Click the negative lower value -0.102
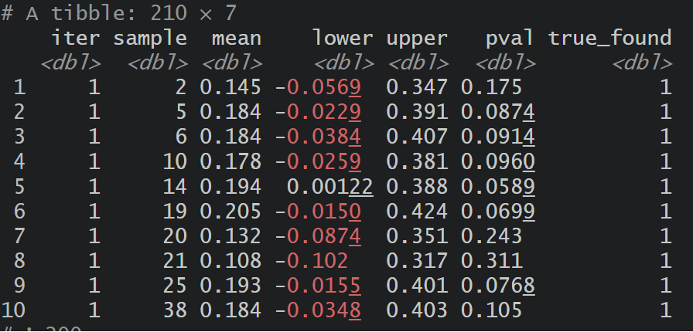 [x=312, y=262]
